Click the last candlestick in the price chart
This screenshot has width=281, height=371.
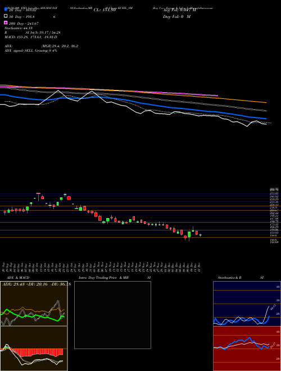[200, 235]
